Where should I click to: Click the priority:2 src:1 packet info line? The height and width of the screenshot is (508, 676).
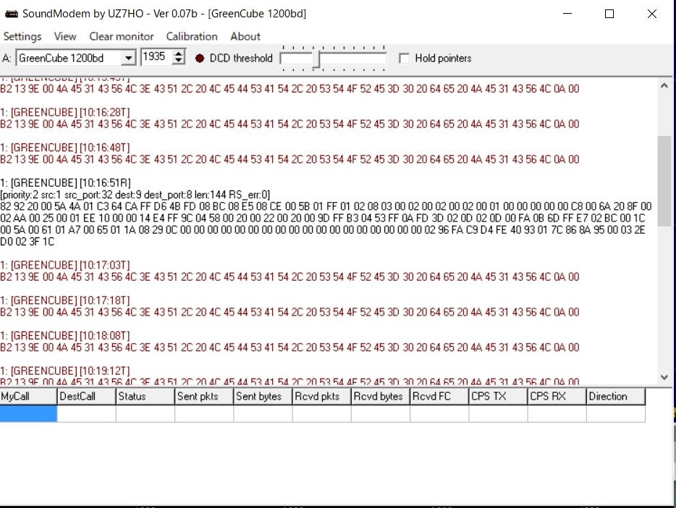pos(135,195)
